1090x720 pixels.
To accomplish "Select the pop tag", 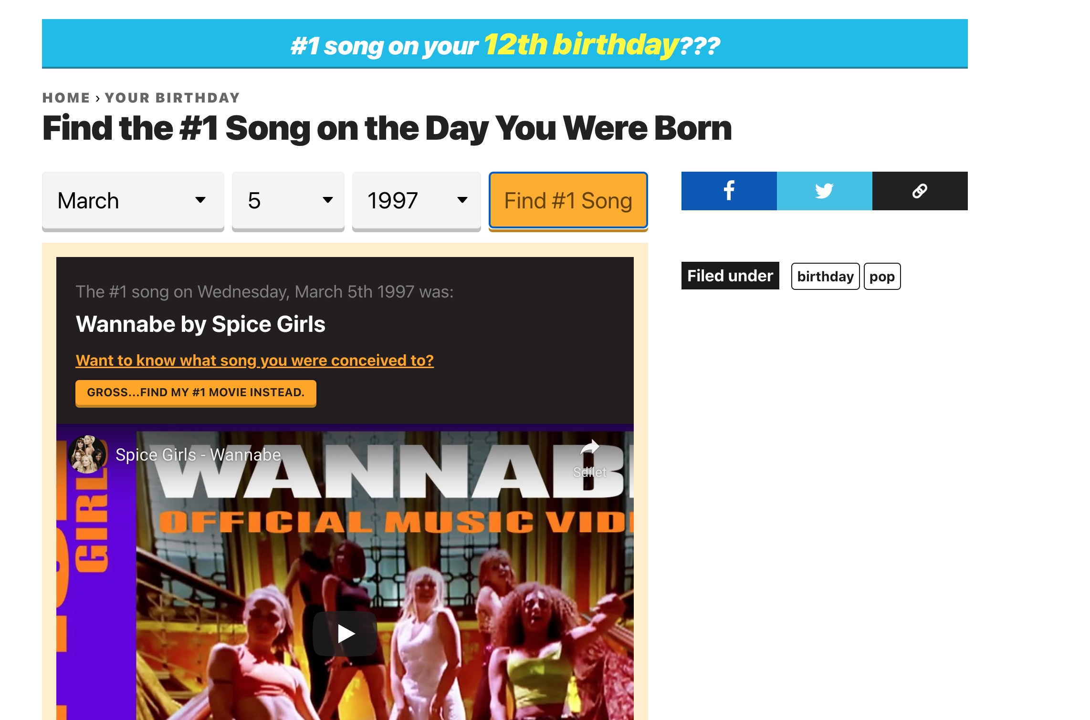I will pyautogui.click(x=882, y=276).
